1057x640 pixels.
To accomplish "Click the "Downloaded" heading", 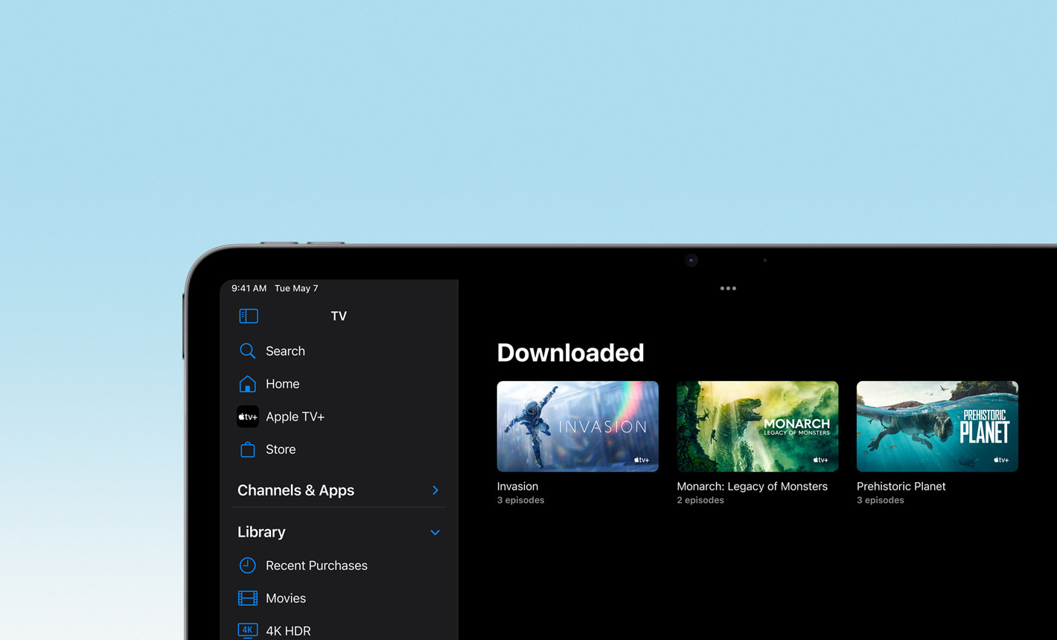I will [570, 353].
